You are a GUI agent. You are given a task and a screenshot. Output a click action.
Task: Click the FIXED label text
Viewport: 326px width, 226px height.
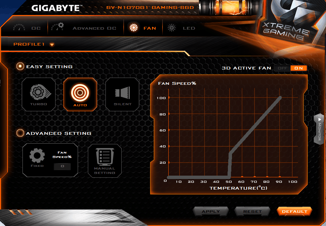(x=37, y=166)
